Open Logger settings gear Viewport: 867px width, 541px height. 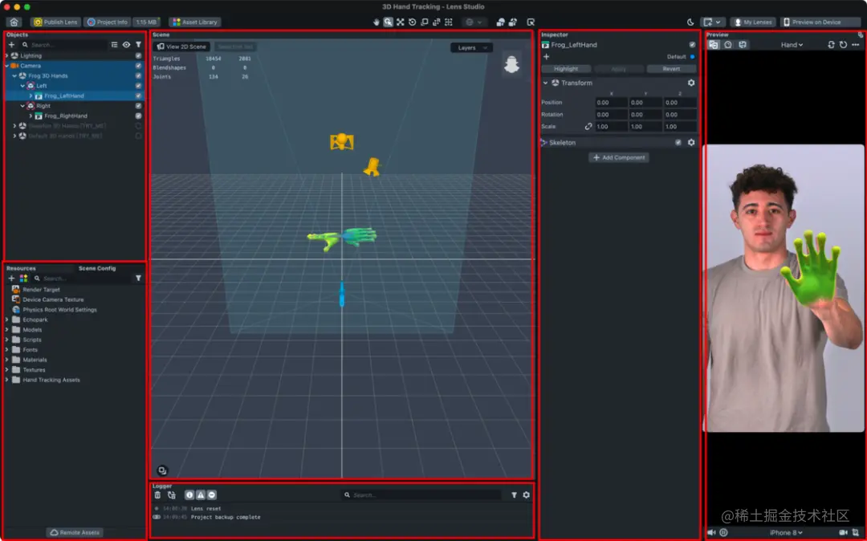point(527,495)
